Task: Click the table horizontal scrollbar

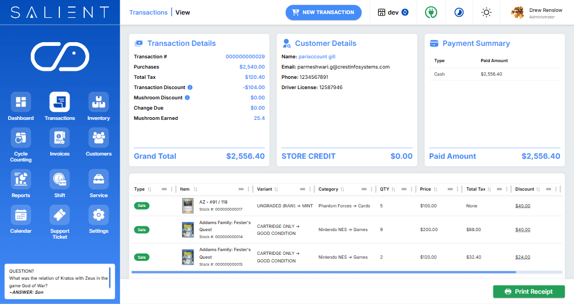Action: coord(324,272)
